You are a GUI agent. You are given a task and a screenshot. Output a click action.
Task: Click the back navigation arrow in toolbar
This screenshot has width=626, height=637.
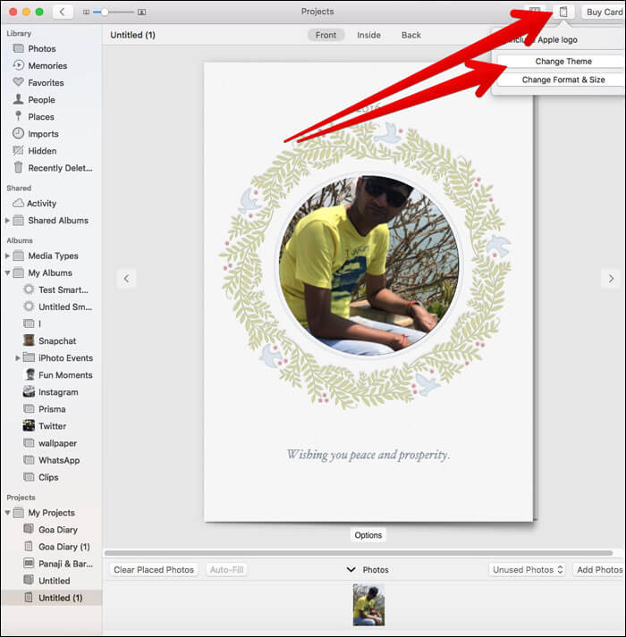click(x=63, y=12)
